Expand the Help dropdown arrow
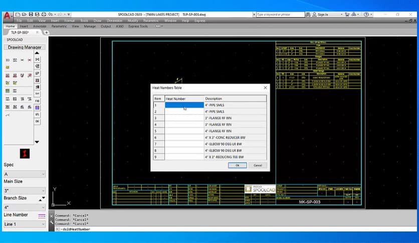 371,15
